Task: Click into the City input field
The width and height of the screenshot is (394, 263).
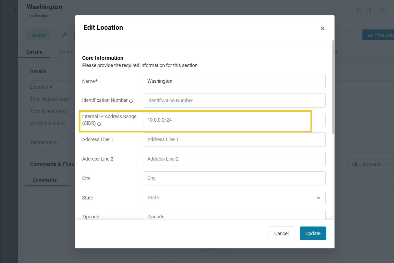Action: pyautogui.click(x=234, y=178)
